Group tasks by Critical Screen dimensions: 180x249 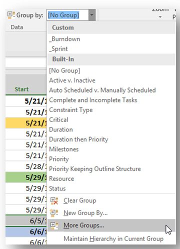[58, 119]
